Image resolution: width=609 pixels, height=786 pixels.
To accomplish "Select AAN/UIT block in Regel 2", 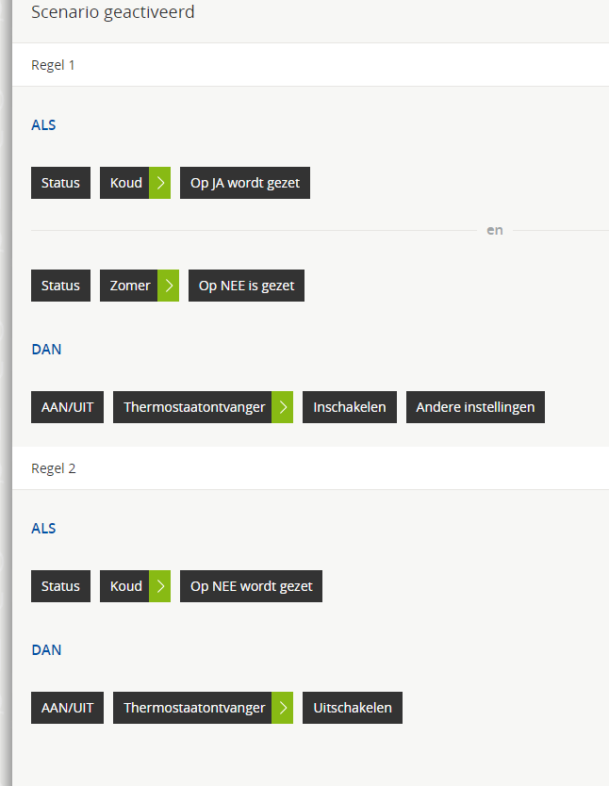I will (x=67, y=708).
